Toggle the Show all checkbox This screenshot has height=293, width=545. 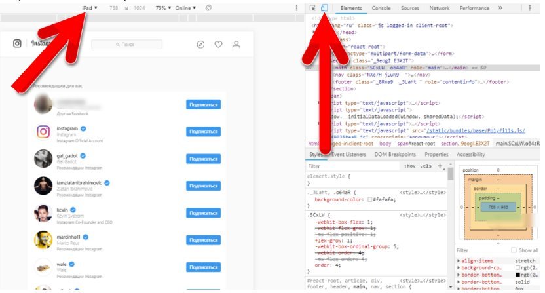click(x=514, y=250)
